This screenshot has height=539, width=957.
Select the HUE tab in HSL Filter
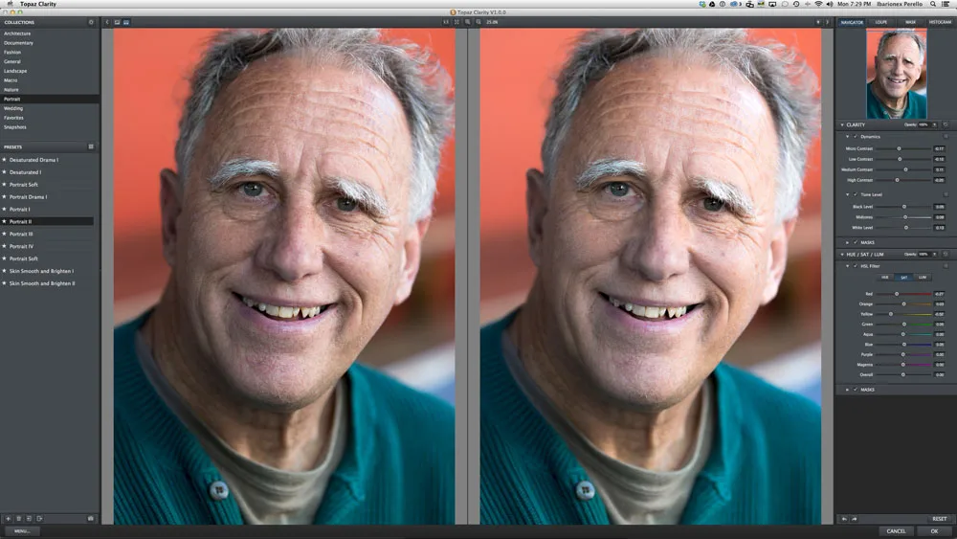point(885,277)
